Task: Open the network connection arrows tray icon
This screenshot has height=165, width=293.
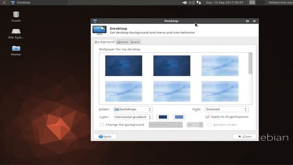Action: pos(199,3)
